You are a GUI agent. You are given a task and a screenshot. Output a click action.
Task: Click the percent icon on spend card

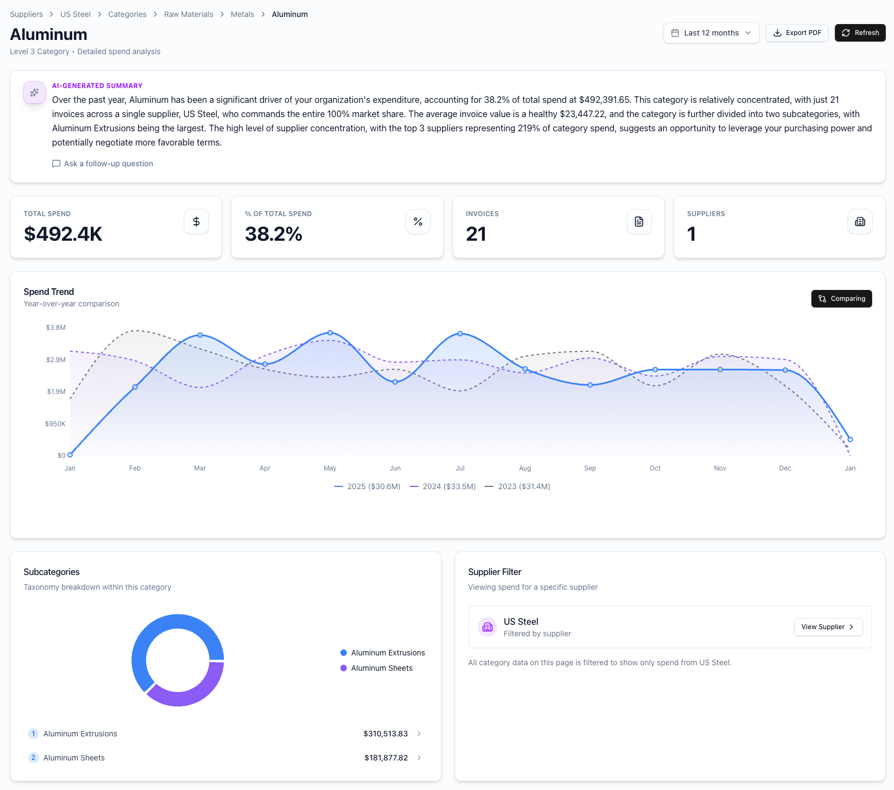(x=418, y=222)
